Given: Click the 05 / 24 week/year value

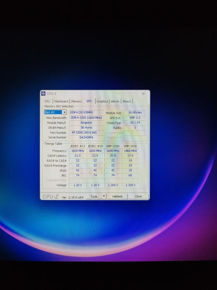Looking at the screenshot, I should tap(135, 123).
